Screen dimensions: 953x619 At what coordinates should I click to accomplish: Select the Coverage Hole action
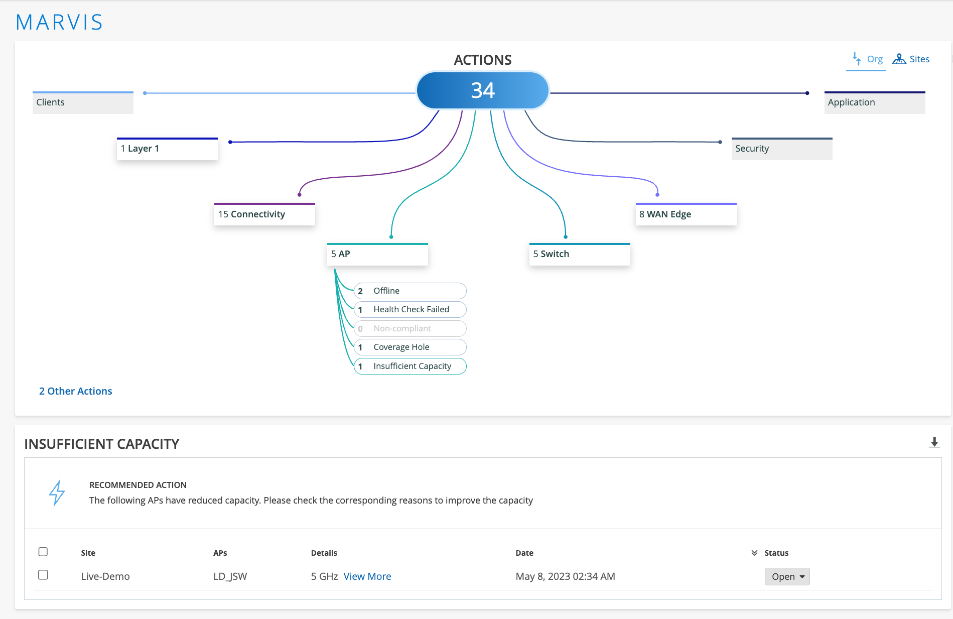pyautogui.click(x=410, y=347)
